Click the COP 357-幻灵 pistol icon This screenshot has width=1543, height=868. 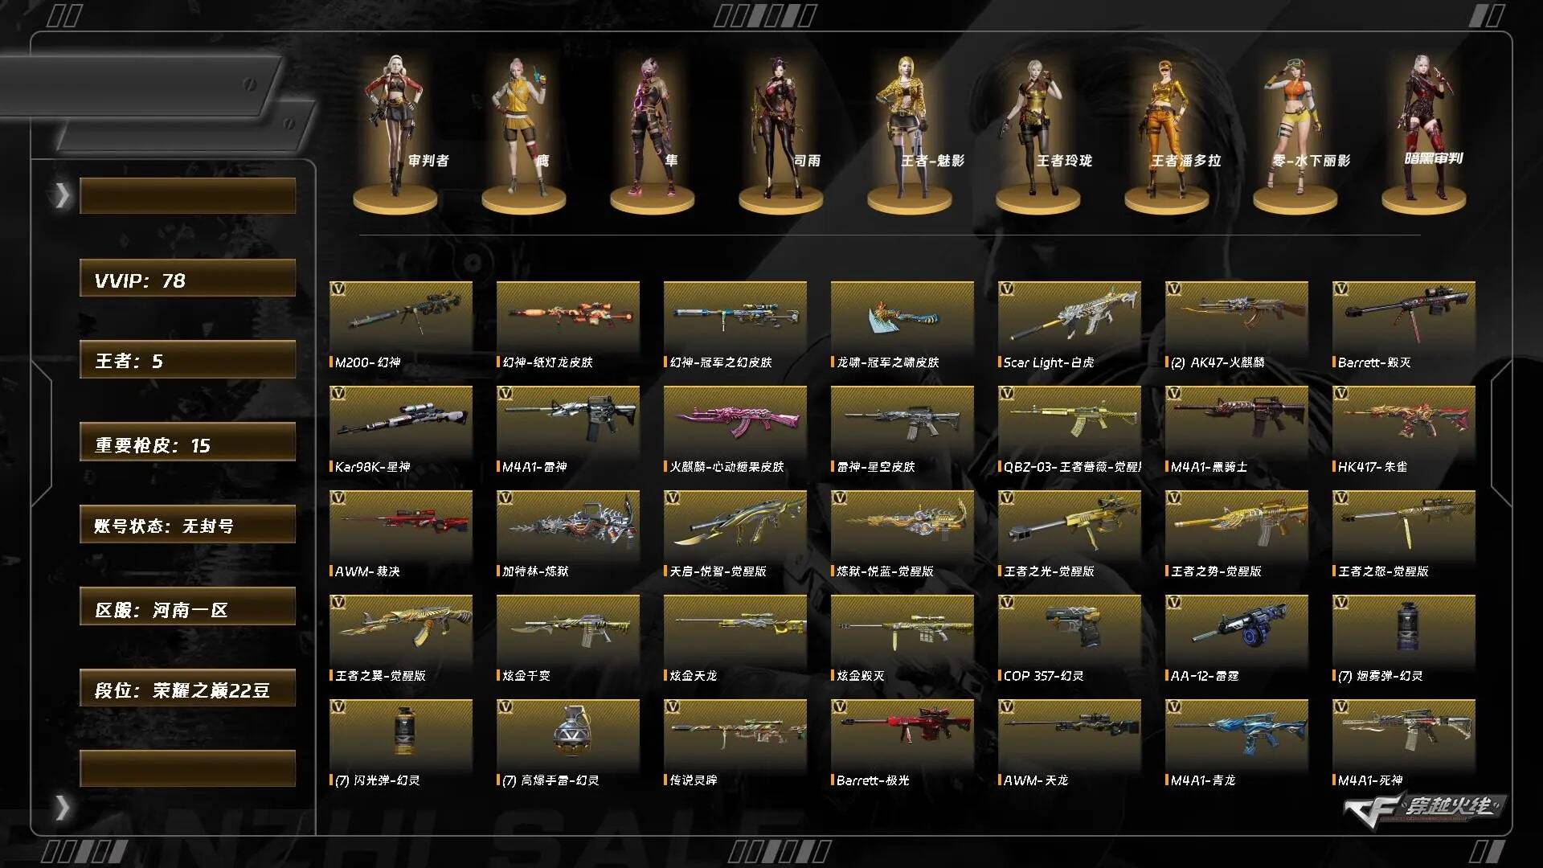pyautogui.click(x=1070, y=630)
